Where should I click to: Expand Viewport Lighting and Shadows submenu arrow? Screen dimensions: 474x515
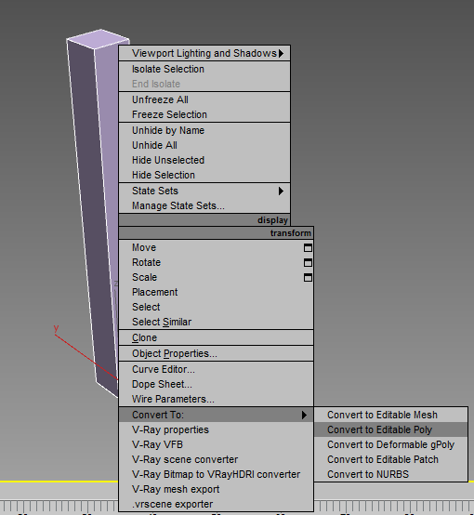coord(282,53)
